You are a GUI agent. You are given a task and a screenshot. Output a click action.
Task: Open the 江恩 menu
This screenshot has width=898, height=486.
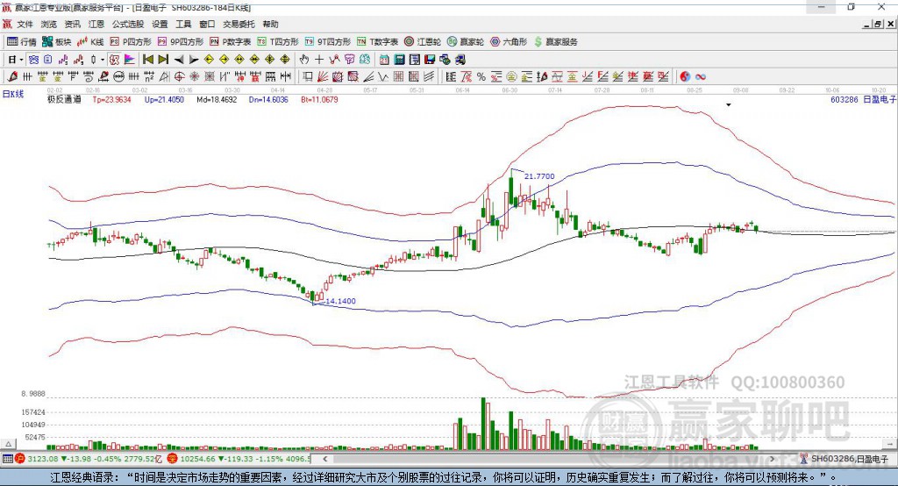tap(96, 24)
